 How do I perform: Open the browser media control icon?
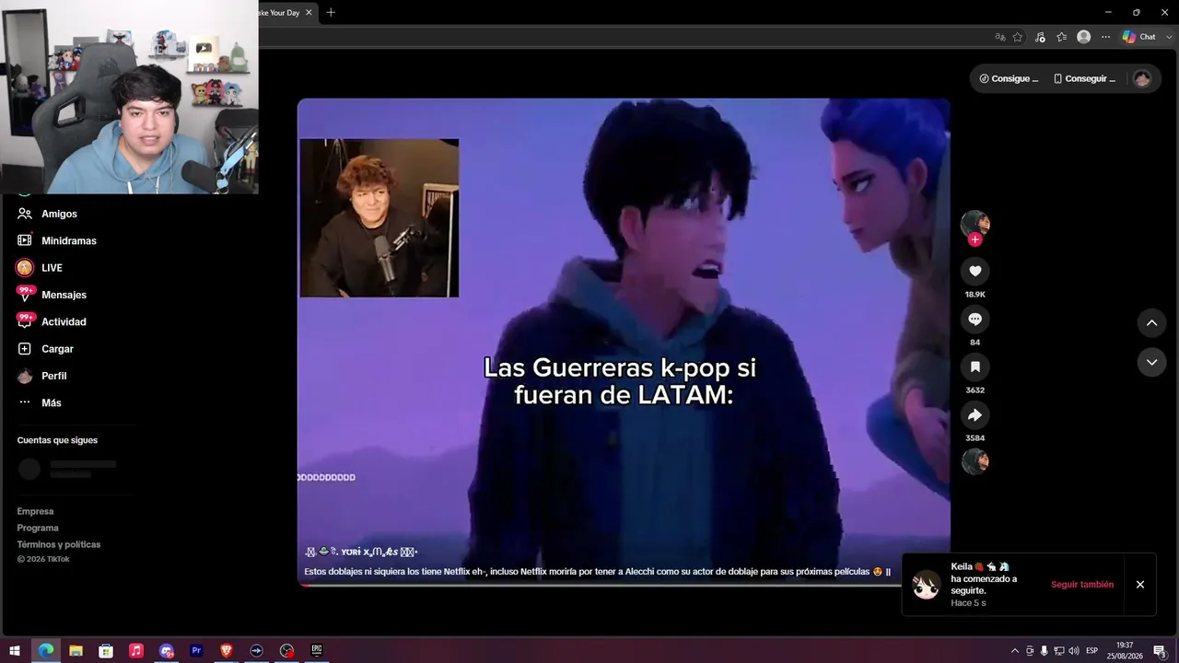[x=1040, y=37]
